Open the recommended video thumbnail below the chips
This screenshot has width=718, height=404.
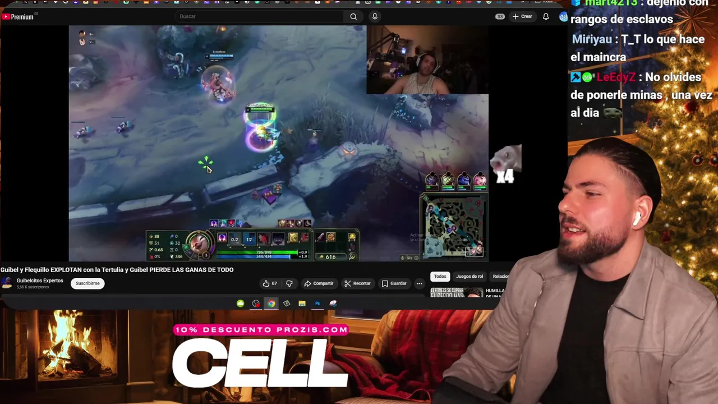coord(457,292)
